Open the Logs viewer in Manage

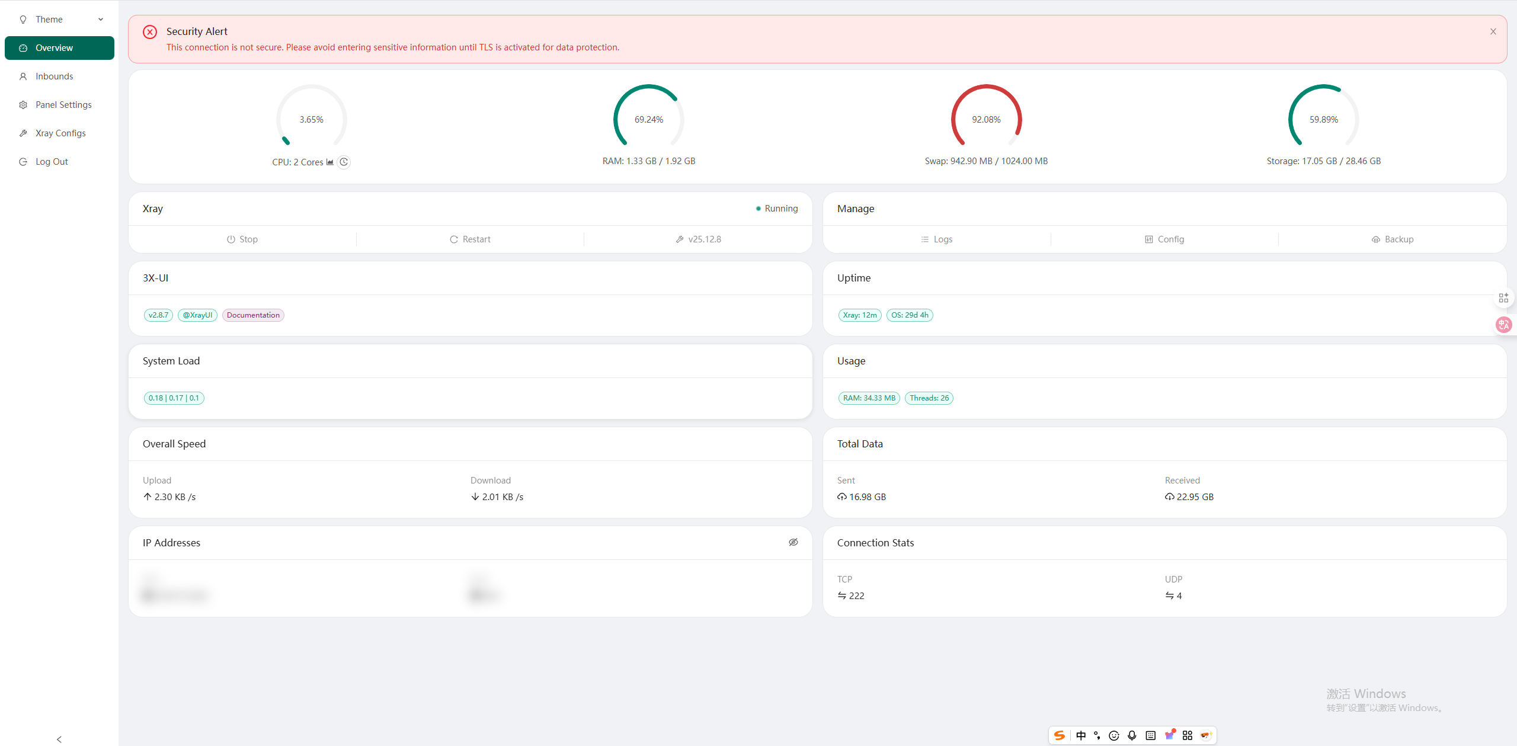[936, 239]
